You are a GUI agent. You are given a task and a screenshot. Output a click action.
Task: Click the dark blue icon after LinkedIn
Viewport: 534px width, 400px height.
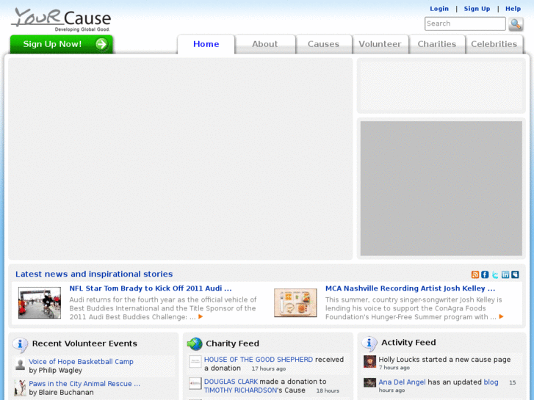click(x=515, y=274)
